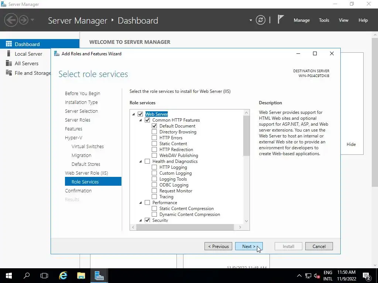Go to Web Server Role (IIS) step
378x283 pixels.
click(86, 173)
